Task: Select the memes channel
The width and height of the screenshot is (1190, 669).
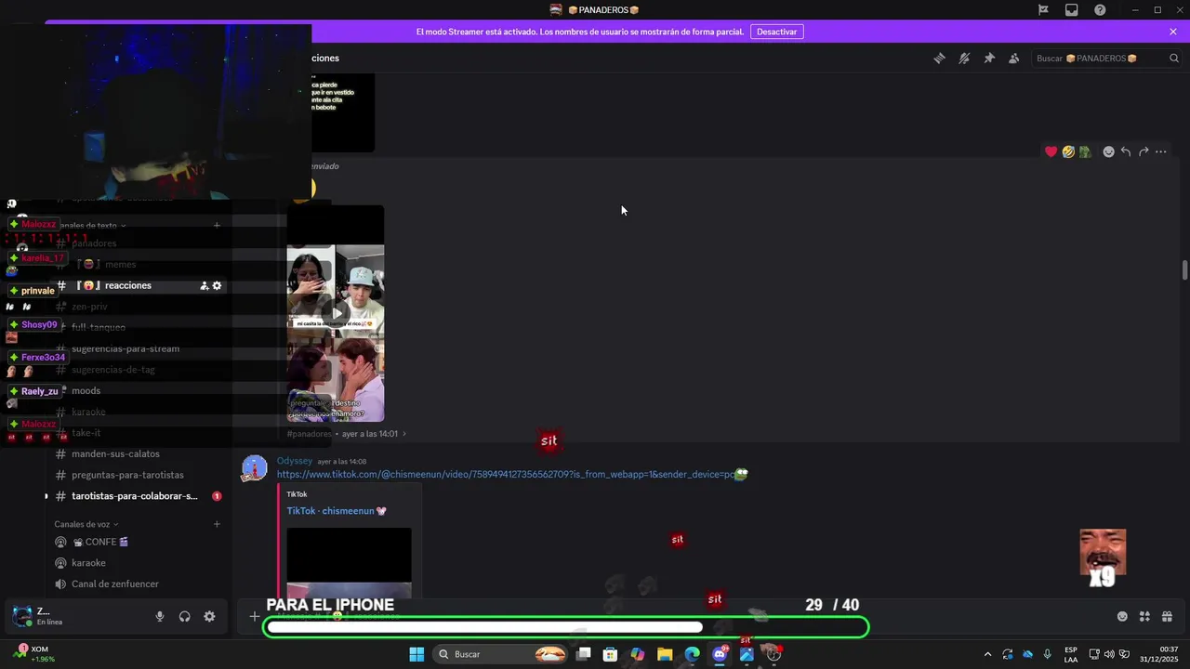Action: pyautogui.click(x=120, y=265)
